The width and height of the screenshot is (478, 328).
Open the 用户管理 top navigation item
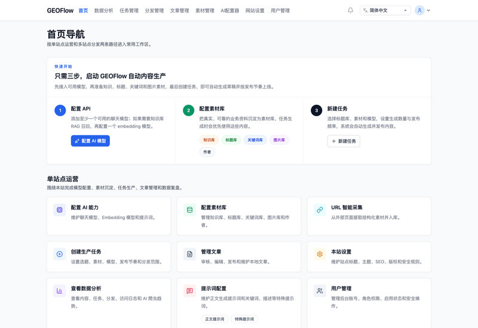[280, 10]
